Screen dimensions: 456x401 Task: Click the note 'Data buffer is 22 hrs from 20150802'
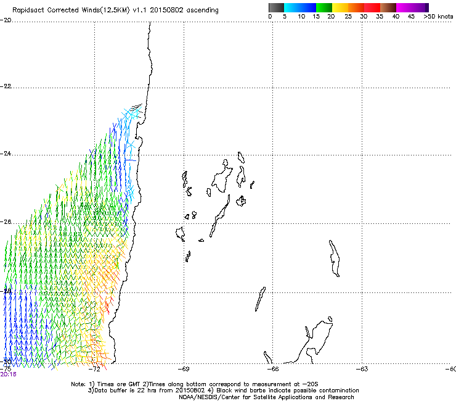(149, 391)
